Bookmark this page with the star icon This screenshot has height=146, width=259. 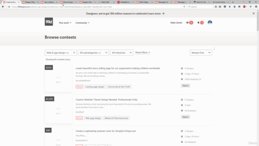pos(216,7)
